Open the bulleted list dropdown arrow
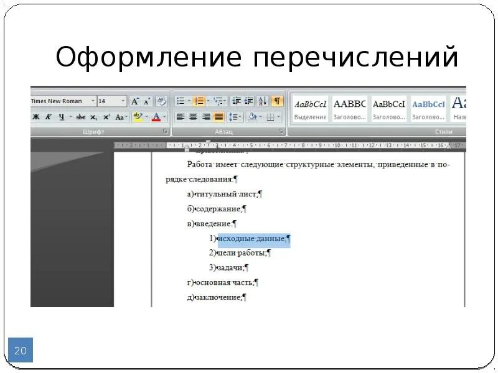The height and width of the screenshot is (373, 498). (189, 101)
